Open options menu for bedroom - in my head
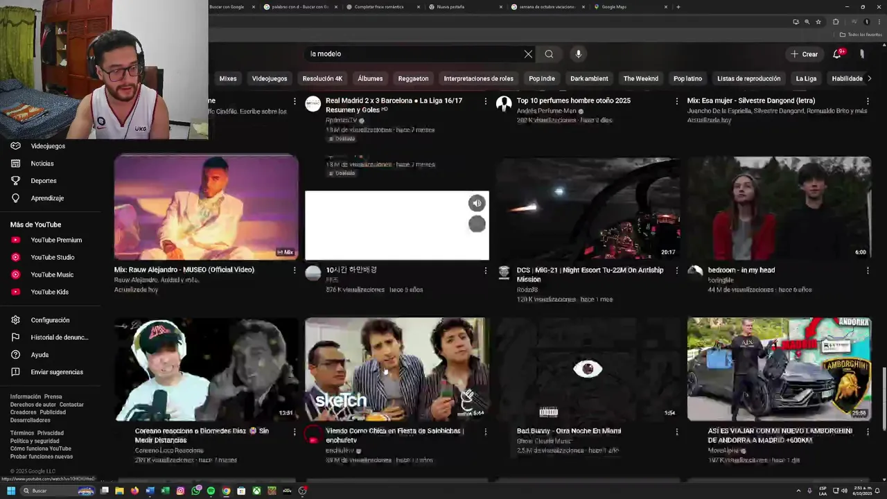Image resolution: width=887 pixels, height=499 pixels. [868, 270]
